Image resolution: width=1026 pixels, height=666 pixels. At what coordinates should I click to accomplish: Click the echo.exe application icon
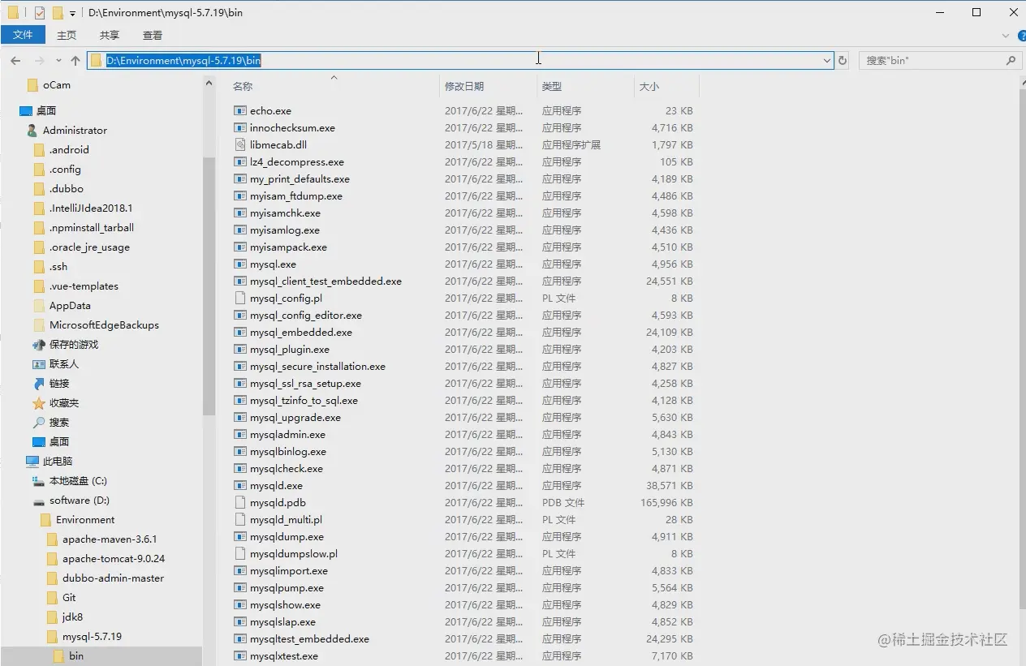(239, 111)
